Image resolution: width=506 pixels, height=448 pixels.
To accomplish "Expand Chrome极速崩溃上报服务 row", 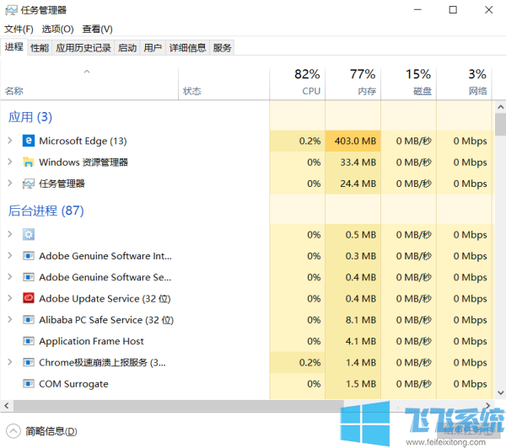I will click(10, 362).
